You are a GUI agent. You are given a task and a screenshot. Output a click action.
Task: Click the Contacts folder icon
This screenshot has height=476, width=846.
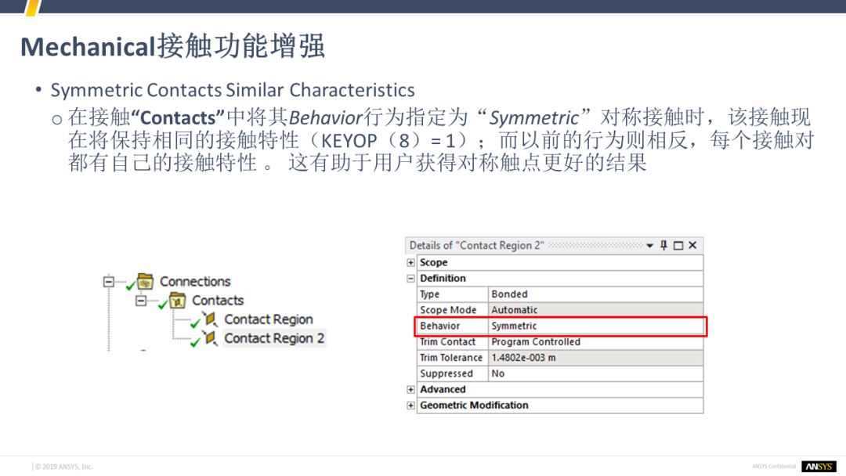click(178, 301)
